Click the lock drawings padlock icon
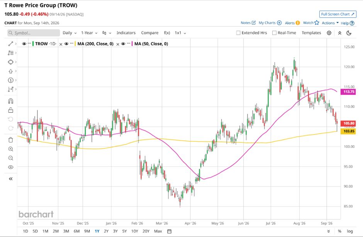The width and height of the screenshot is (363, 237). (11, 110)
